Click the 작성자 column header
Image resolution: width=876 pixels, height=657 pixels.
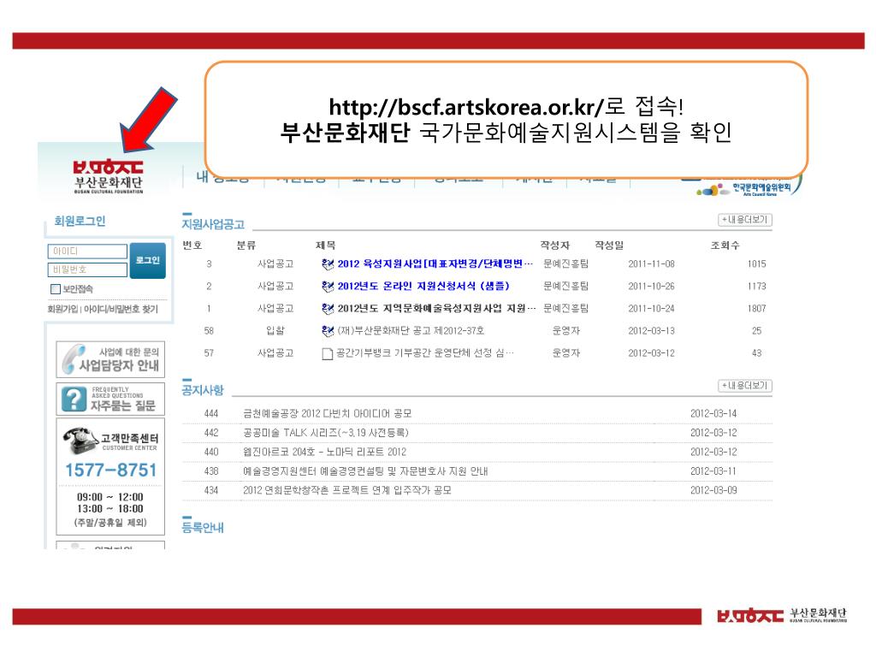coord(554,246)
